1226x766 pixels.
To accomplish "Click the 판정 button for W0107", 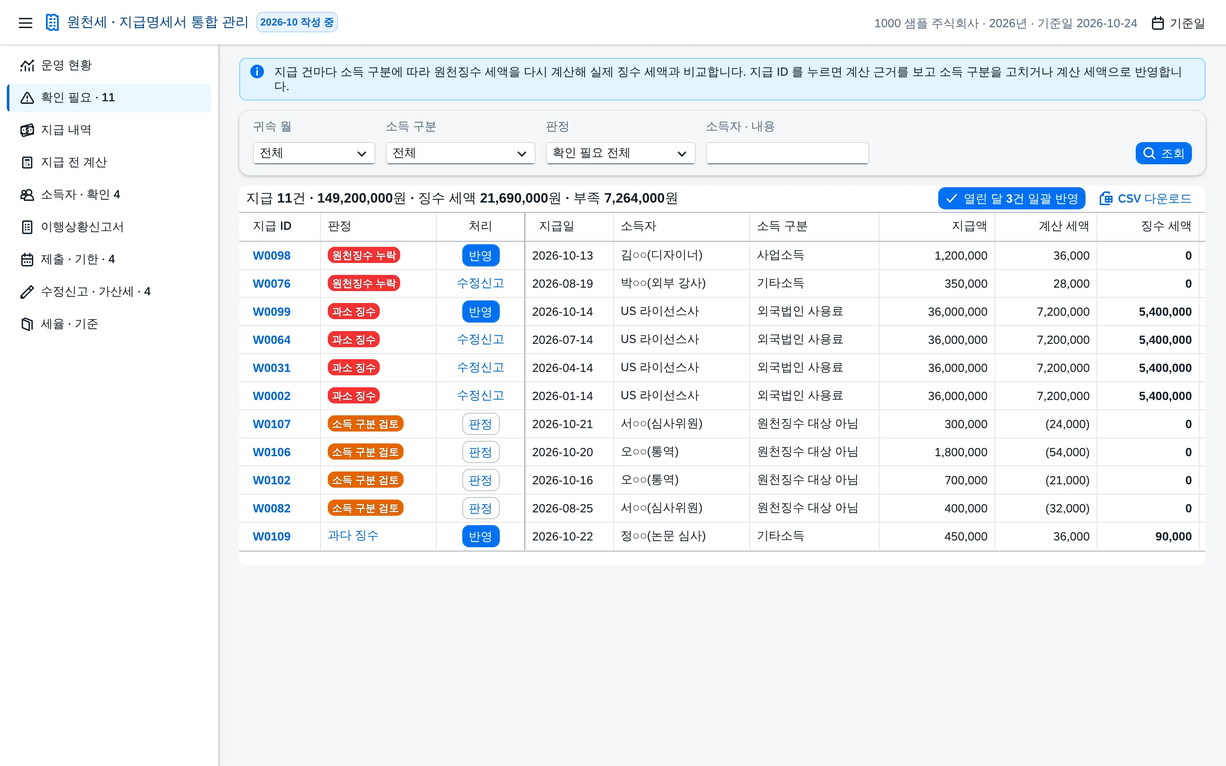I will pyautogui.click(x=480, y=424).
